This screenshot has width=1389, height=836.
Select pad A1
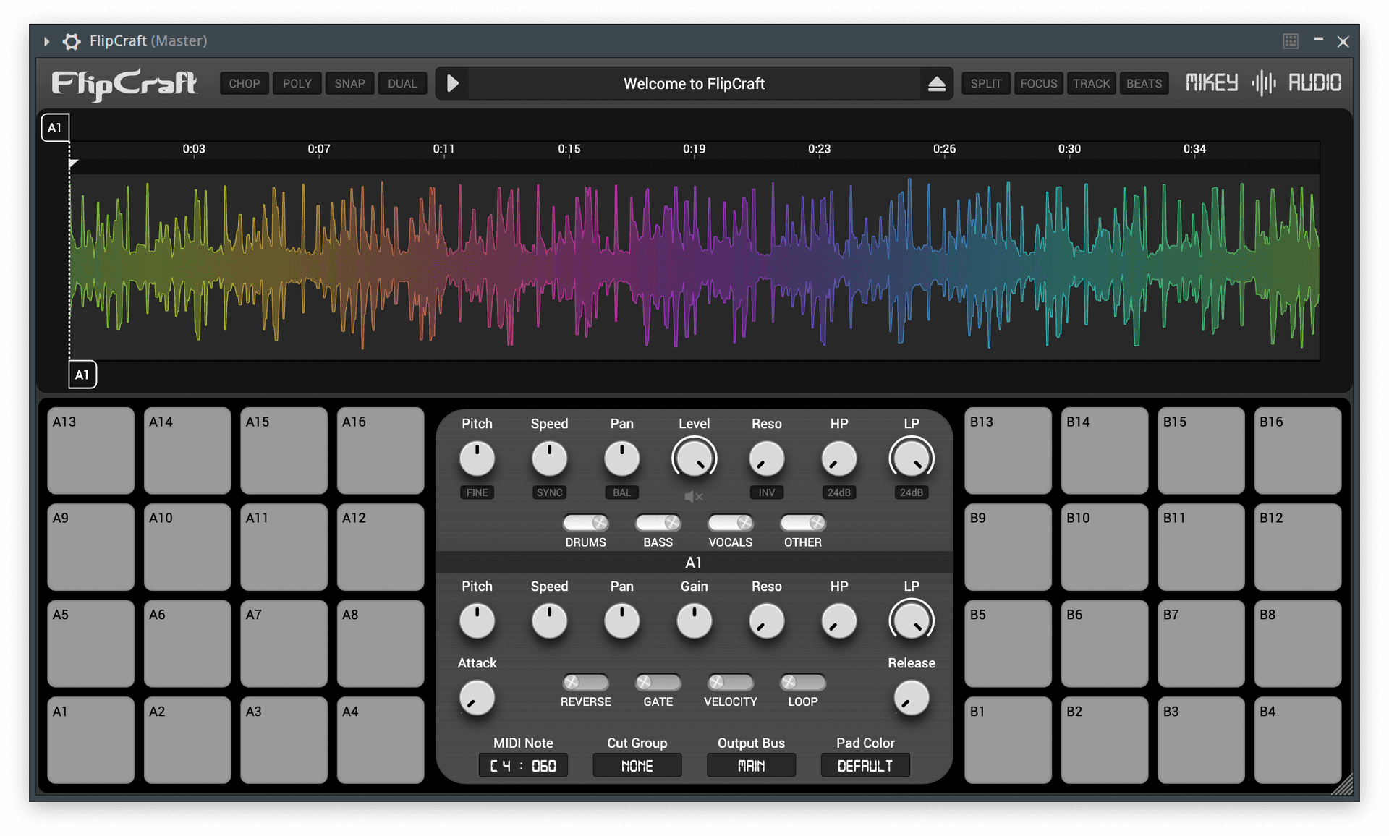91,740
